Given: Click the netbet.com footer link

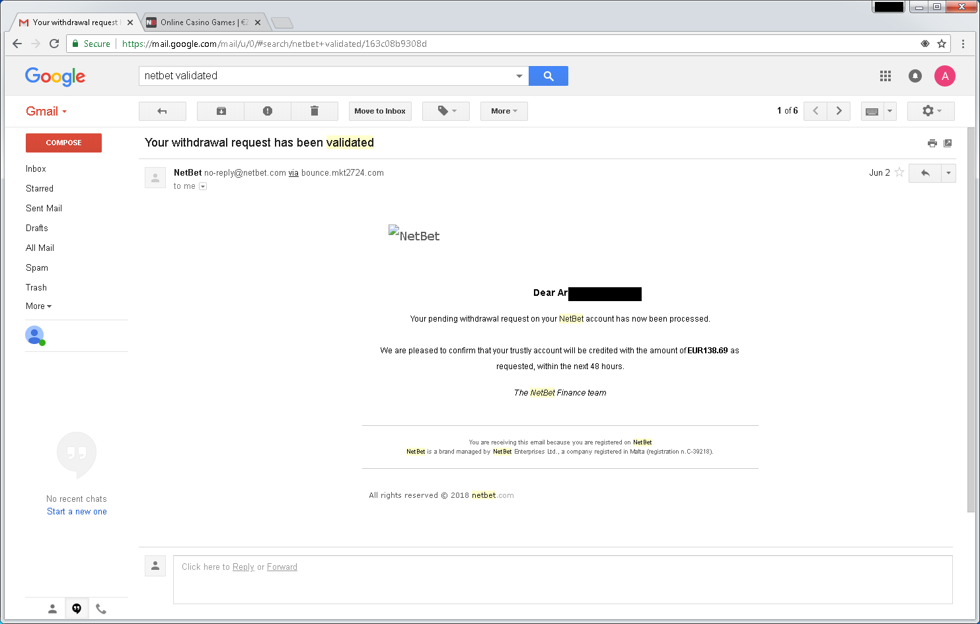Looking at the screenshot, I should [493, 495].
